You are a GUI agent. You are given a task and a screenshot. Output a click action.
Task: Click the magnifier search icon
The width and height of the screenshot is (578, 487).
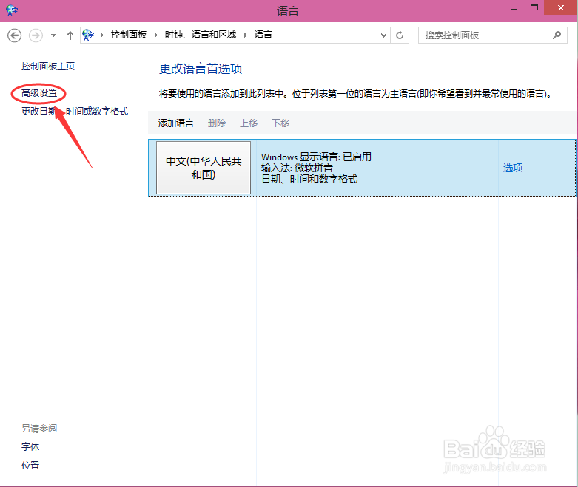[557, 35]
